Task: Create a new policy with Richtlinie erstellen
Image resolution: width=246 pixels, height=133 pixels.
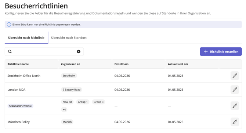Action: point(221,51)
